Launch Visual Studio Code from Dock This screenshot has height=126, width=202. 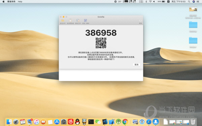click(x=105, y=122)
